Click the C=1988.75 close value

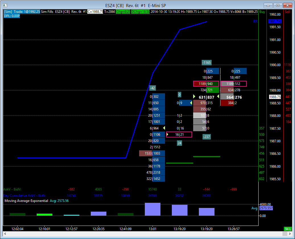pyautogui.click(x=95, y=12)
